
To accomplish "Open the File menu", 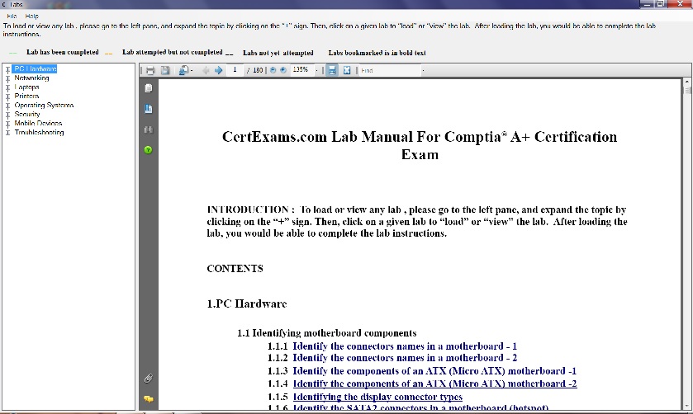I will (12, 16).
